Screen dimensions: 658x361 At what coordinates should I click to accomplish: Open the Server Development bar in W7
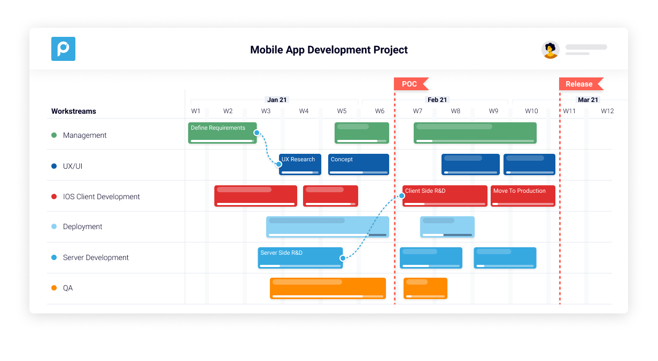(x=431, y=258)
